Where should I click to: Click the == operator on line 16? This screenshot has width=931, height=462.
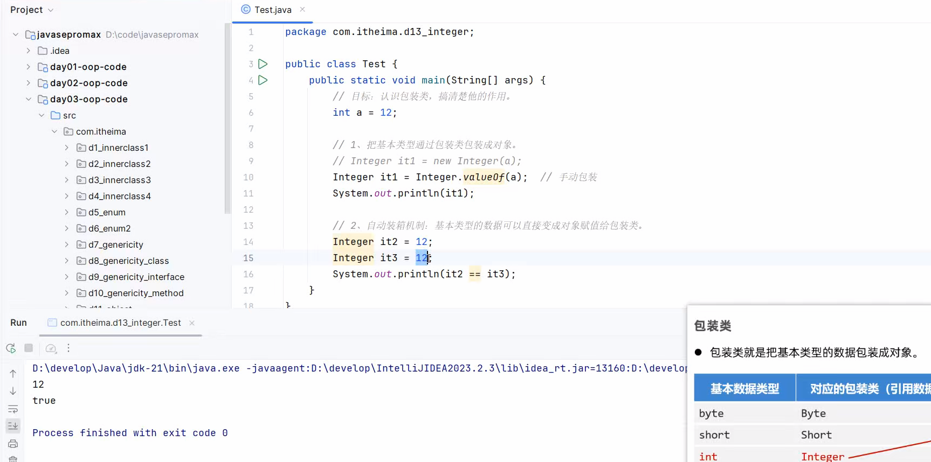[474, 274]
